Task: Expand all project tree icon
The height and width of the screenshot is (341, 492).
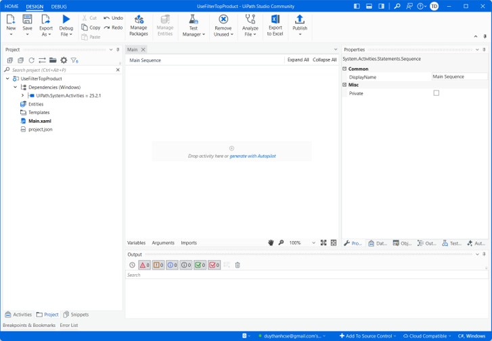Action: point(10,60)
